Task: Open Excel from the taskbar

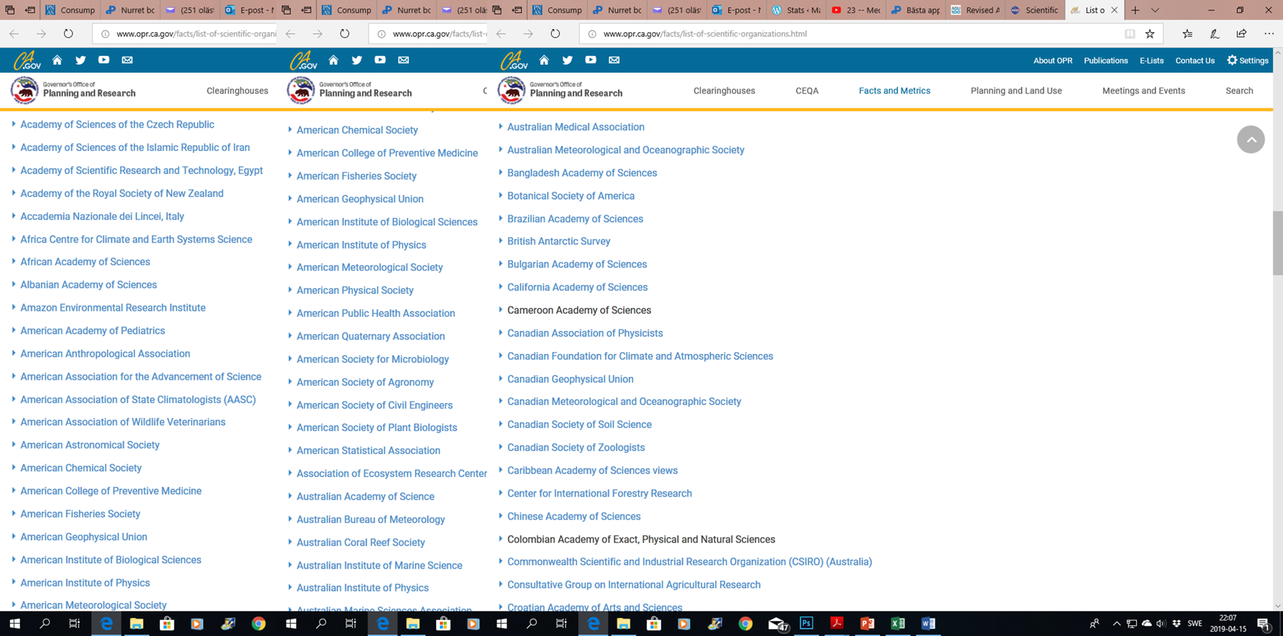Action: click(x=897, y=624)
